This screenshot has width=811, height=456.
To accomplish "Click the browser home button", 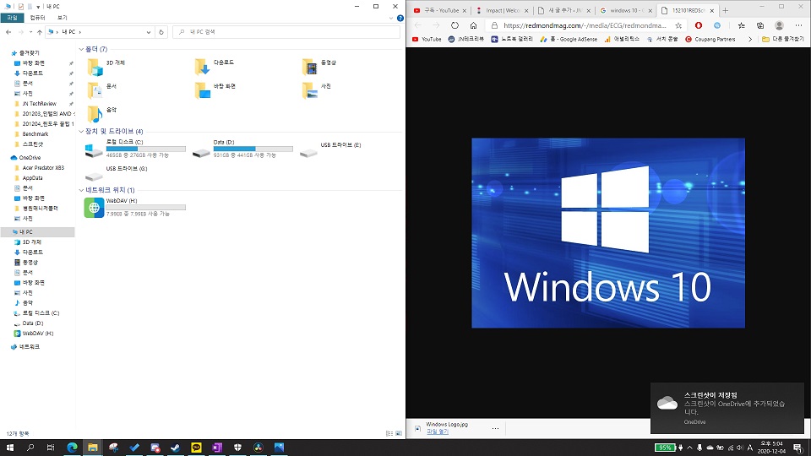I will [x=473, y=25].
